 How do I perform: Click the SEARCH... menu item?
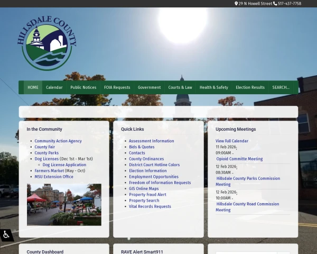[281, 87]
